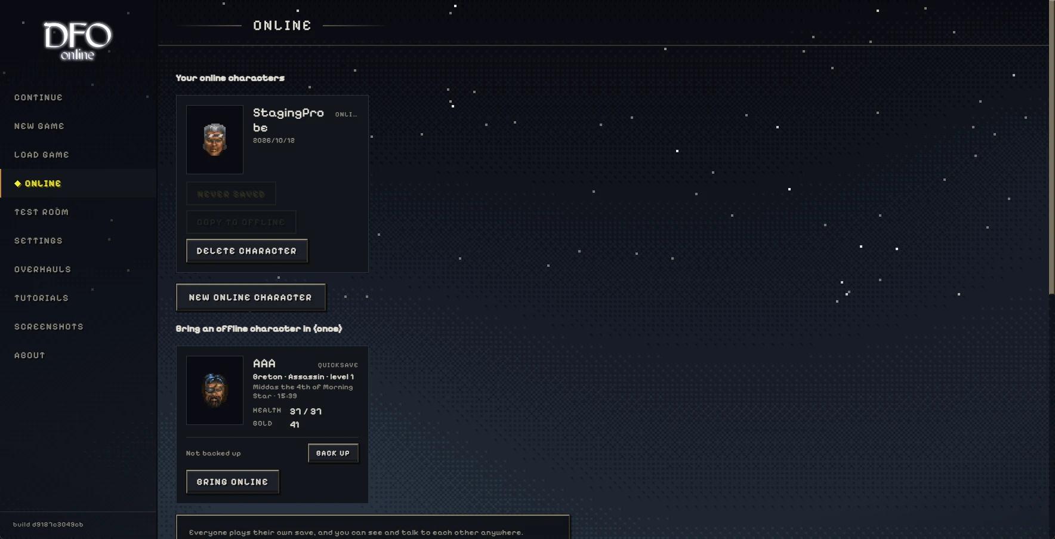
Task: Click the page's vertical scrollbar
Action: (x=1051, y=146)
